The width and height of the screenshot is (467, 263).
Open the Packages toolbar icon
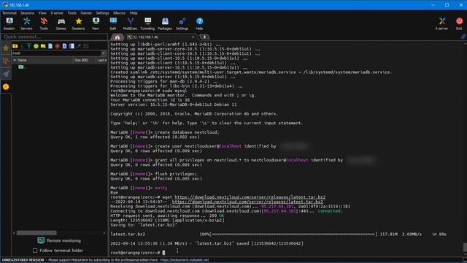(x=165, y=23)
